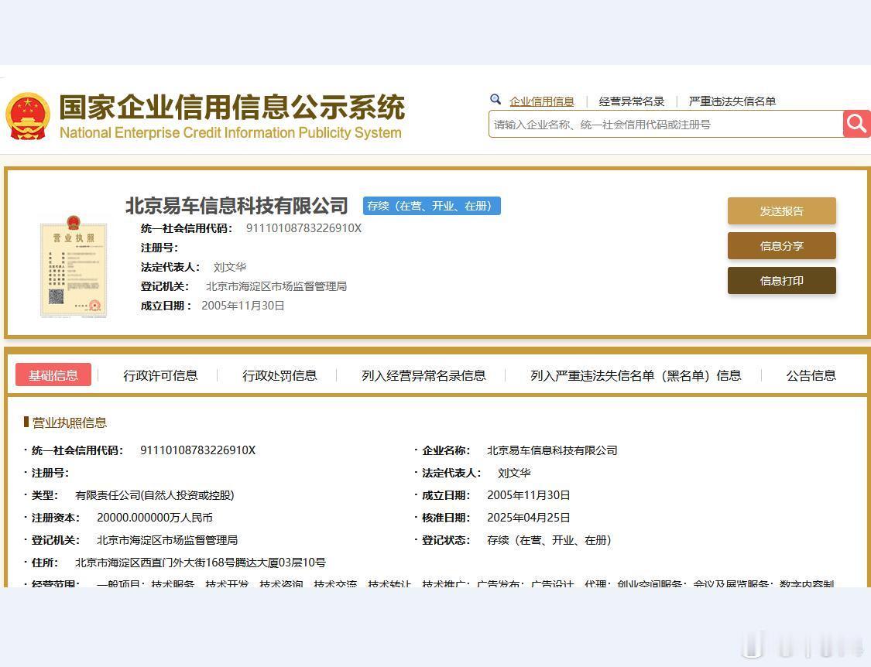Click the English title National Enterprise Credit Information Publicity System
This screenshot has height=667, width=871.
[x=231, y=133]
